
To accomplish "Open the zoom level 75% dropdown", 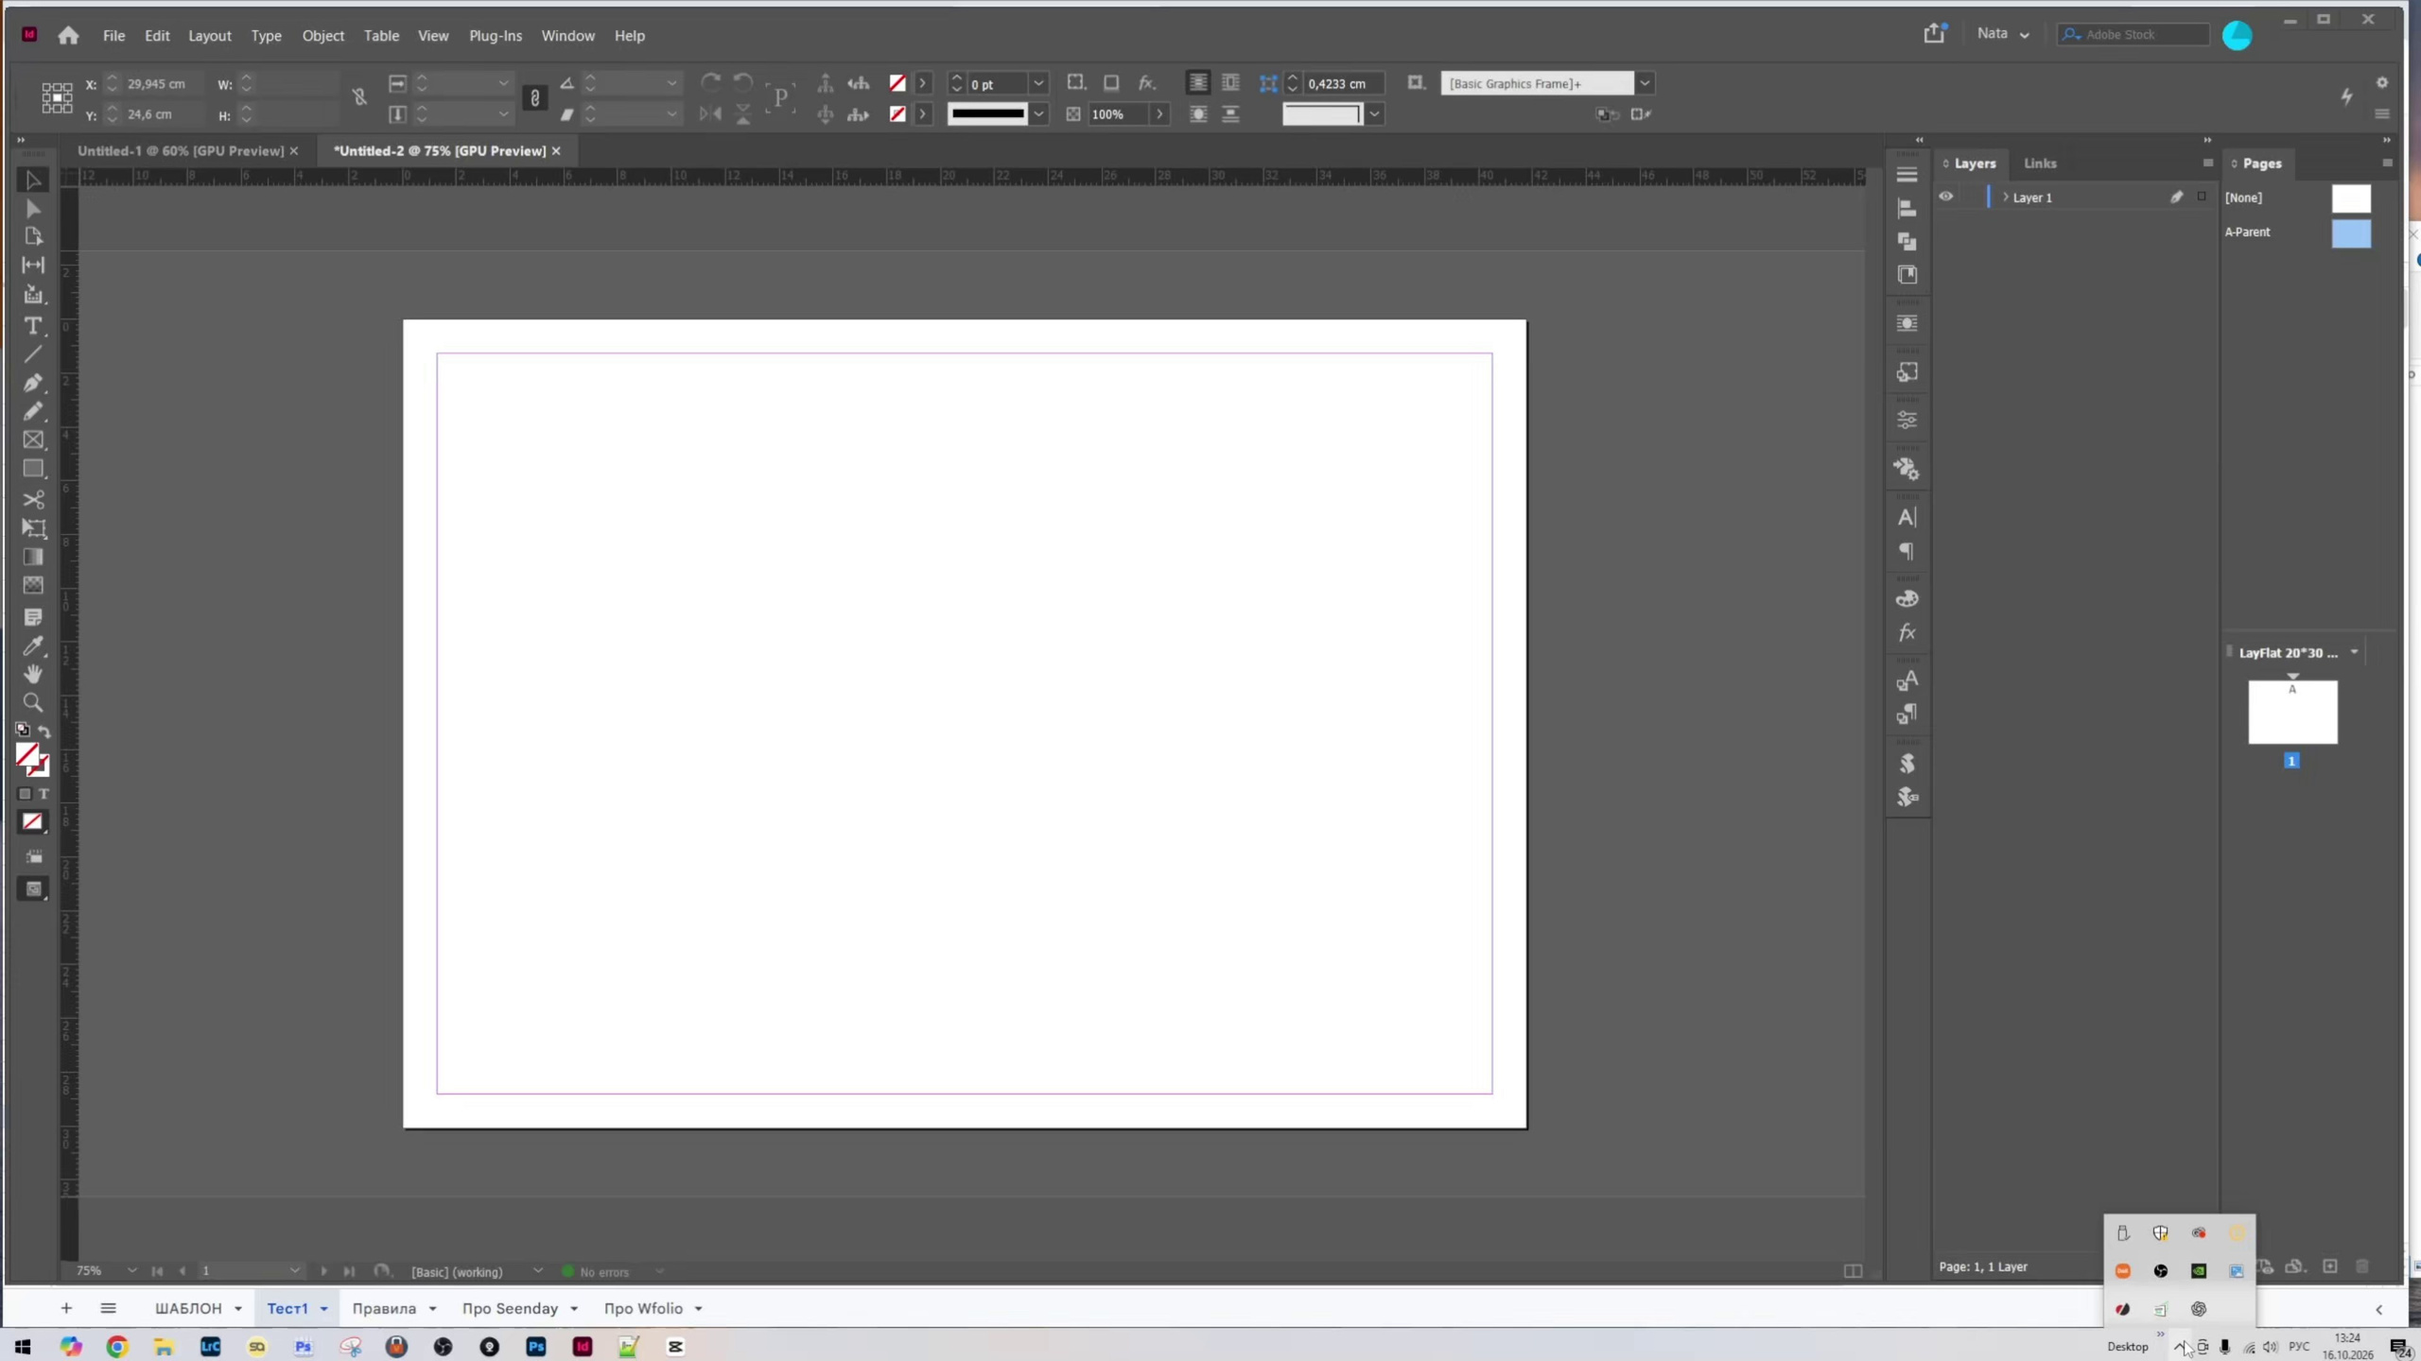I will click(x=131, y=1271).
